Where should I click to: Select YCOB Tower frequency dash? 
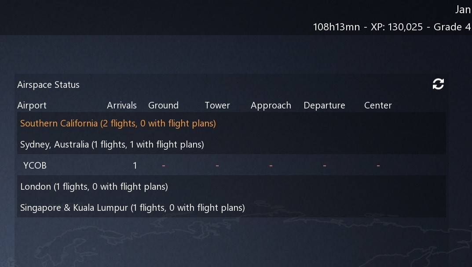[x=217, y=166]
